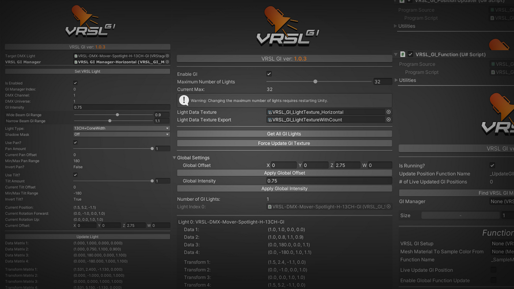
Task: Adjust the Pan Amount slider
Action: (114, 149)
